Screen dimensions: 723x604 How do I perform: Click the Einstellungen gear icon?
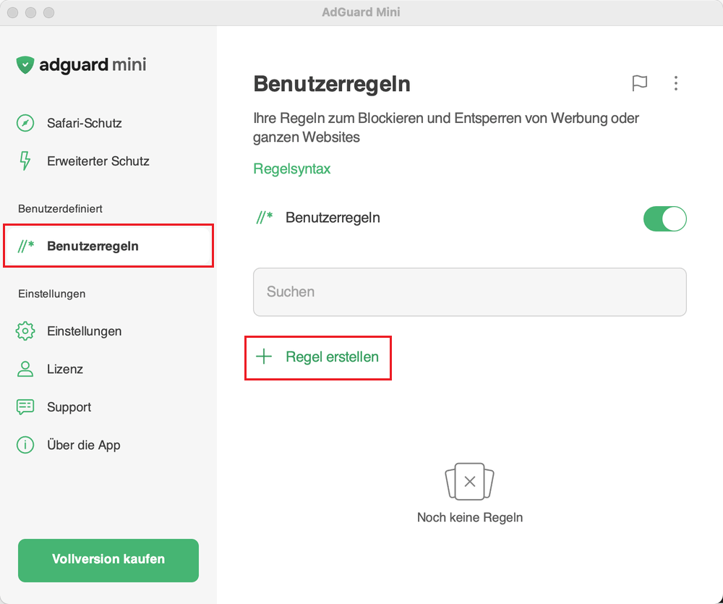click(x=25, y=331)
